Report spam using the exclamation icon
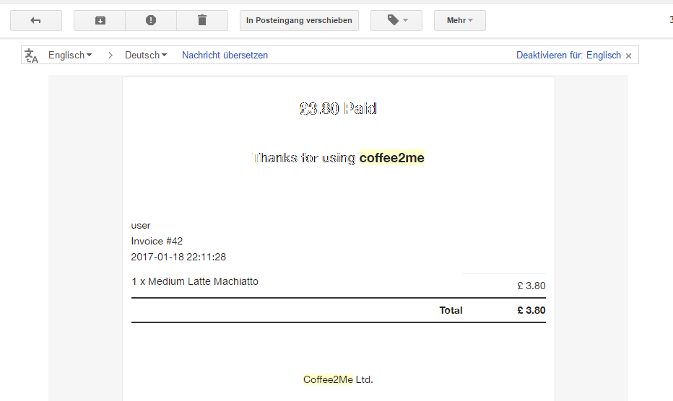The width and height of the screenshot is (673, 401). tap(151, 21)
